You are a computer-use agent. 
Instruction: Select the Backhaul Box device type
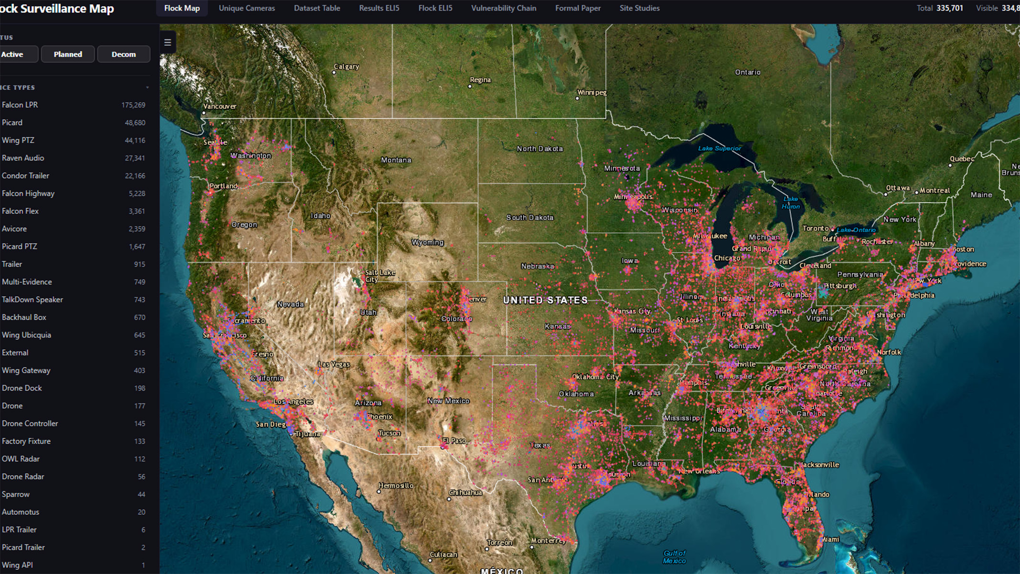pos(74,317)
